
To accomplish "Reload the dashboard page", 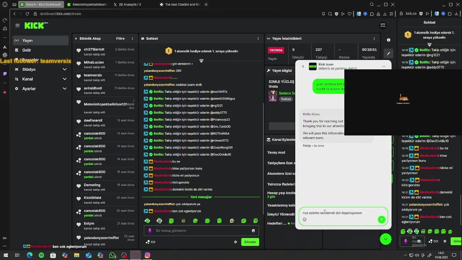I will point(27,14).
